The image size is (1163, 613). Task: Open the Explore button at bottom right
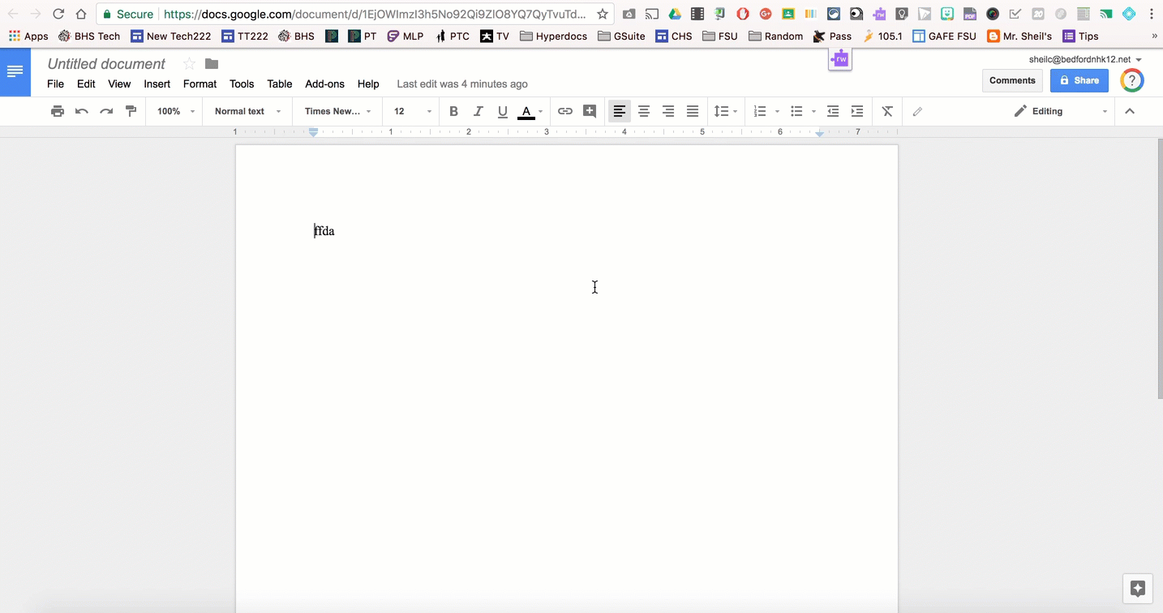pos(1137,589)
